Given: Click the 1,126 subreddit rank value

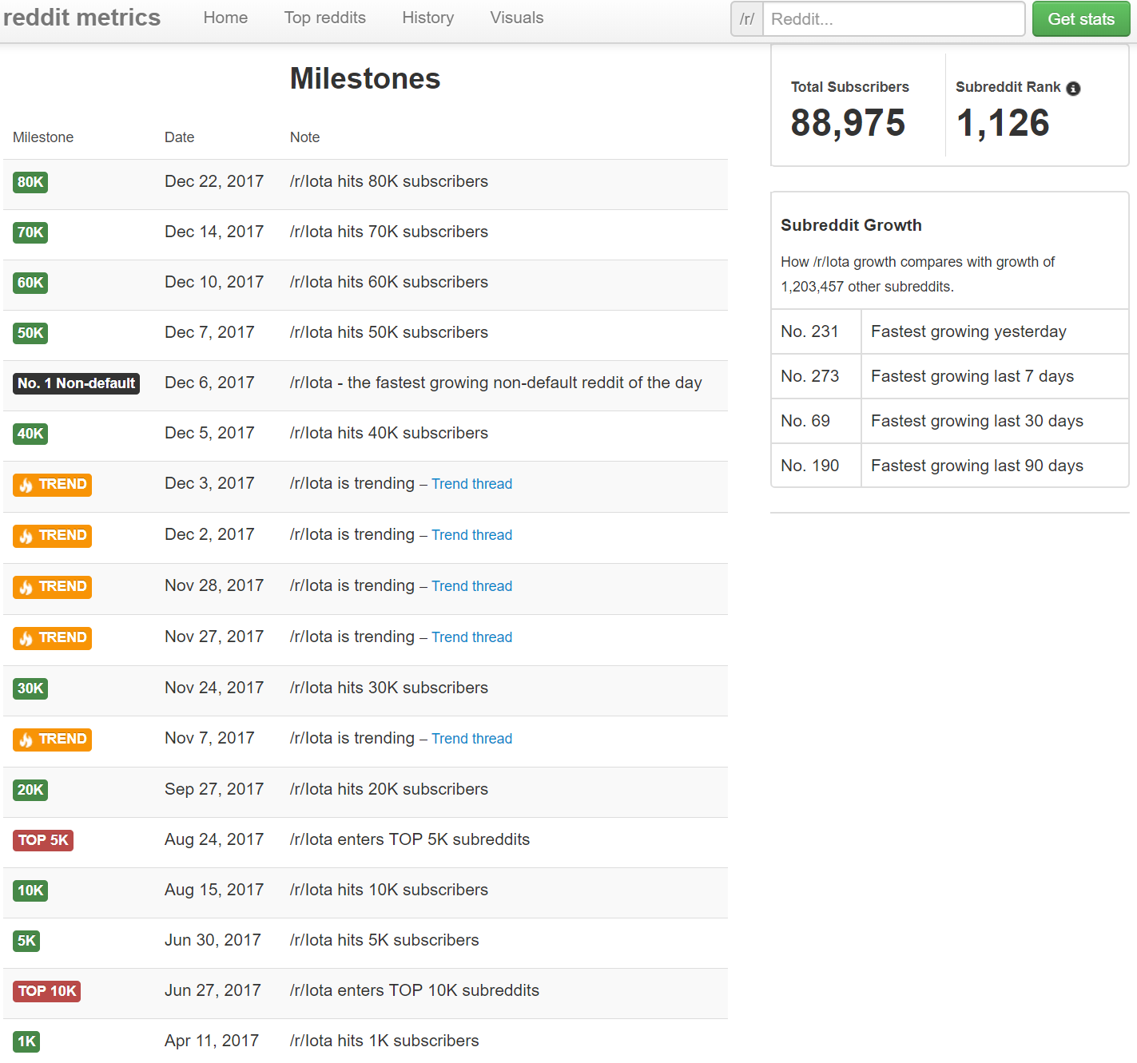Looking at the screenshot, I should 1003,123.
